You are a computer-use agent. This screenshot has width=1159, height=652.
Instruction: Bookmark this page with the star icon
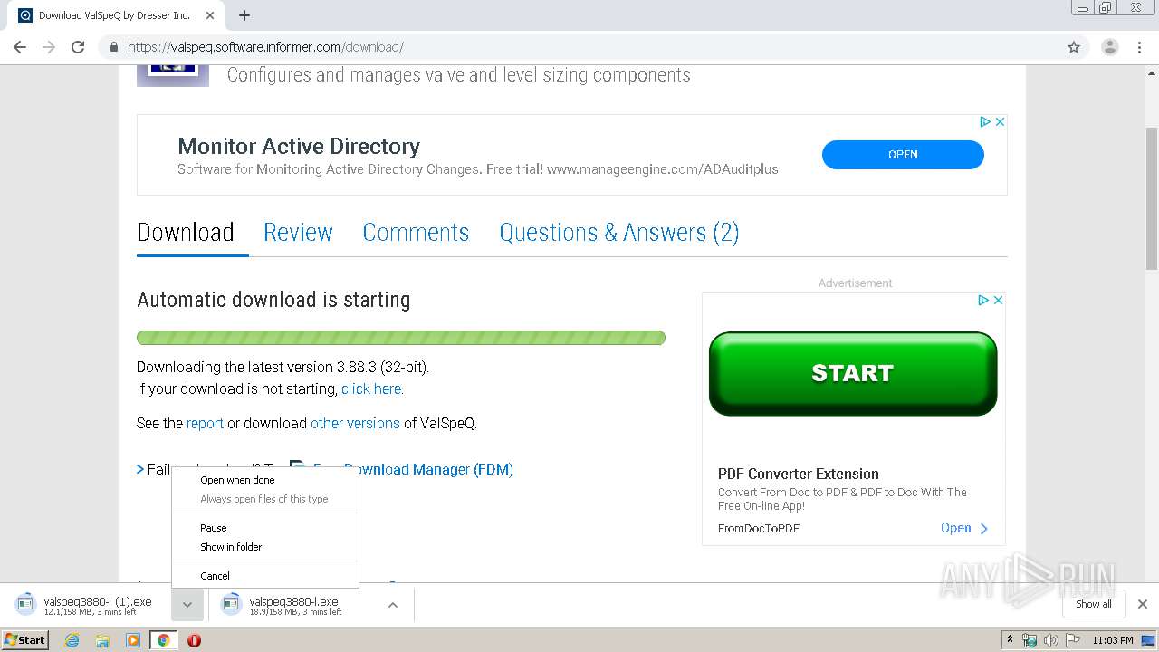[x=1074, y=47]
